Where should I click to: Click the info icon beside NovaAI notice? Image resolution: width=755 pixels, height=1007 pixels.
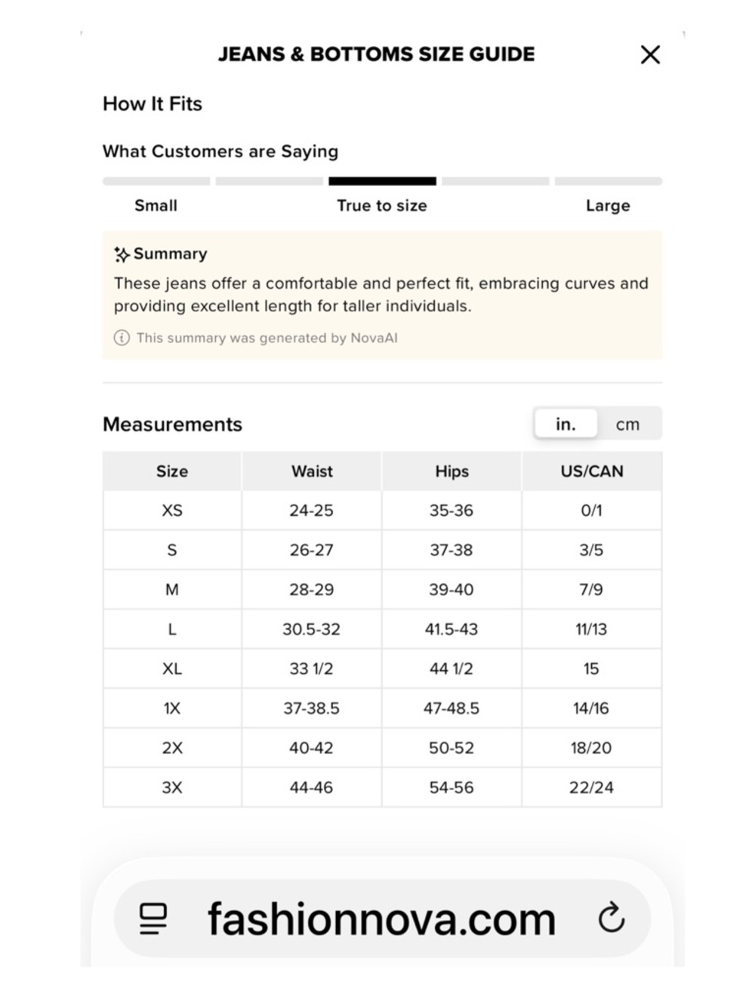pos(122,338)
